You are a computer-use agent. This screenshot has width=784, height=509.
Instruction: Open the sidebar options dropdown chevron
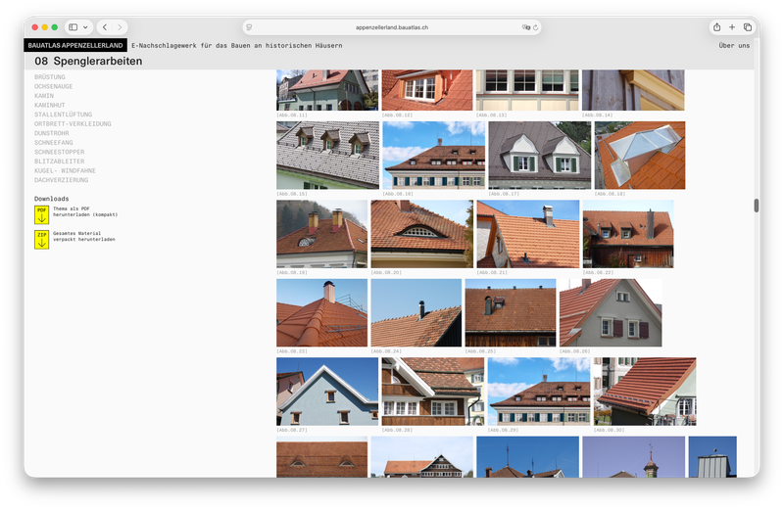85,27
